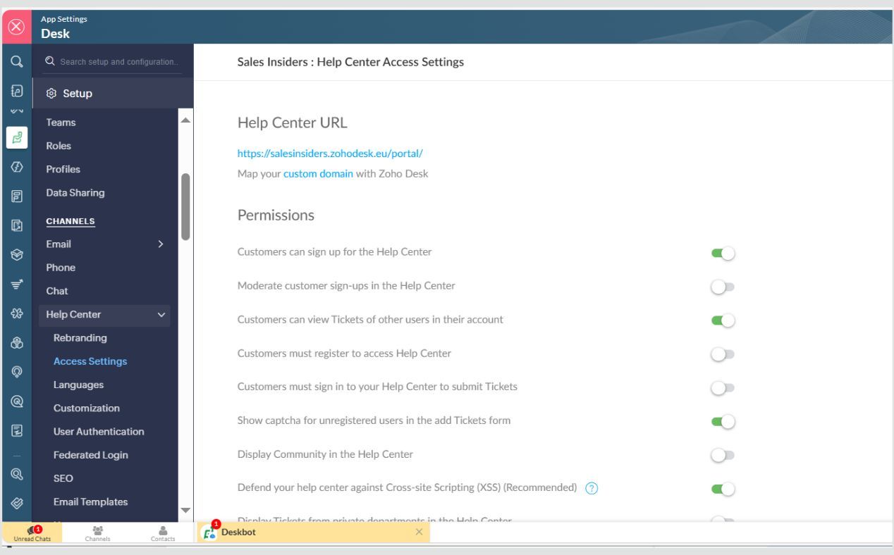
Task: Click the 'Help Center URL' heading
Action: 293,123
